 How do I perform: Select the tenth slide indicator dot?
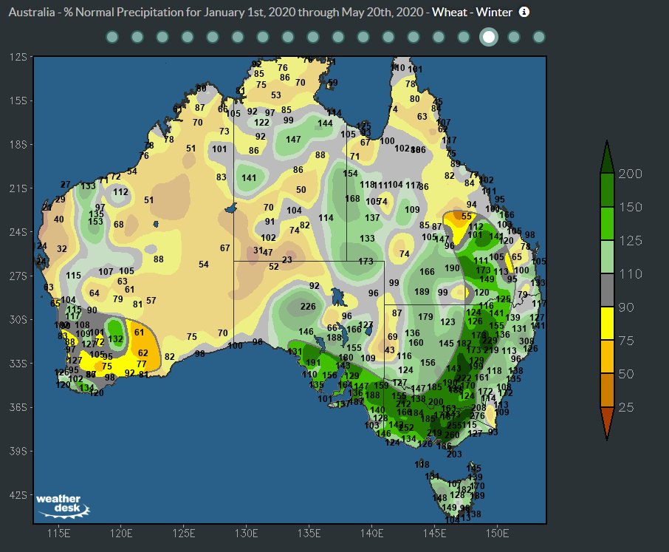[338, 37]
